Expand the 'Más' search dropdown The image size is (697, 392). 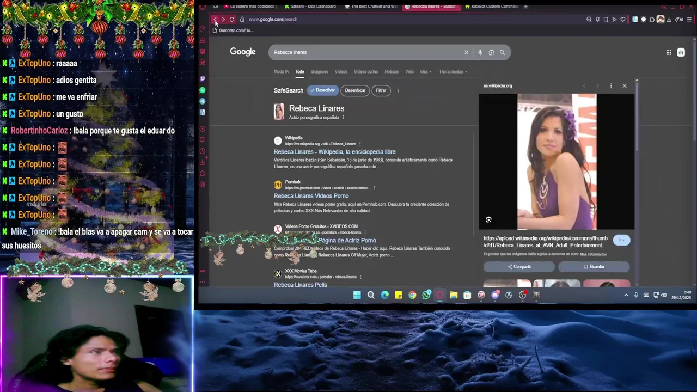pos(426,71)
